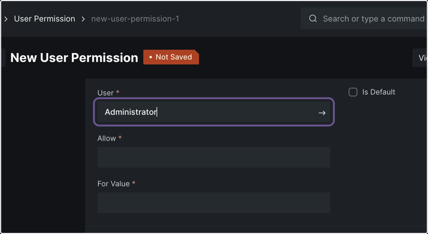Focus the Search or type a command box
The width and height of the screenshot is (428, 234).
[x=364, y=18]
